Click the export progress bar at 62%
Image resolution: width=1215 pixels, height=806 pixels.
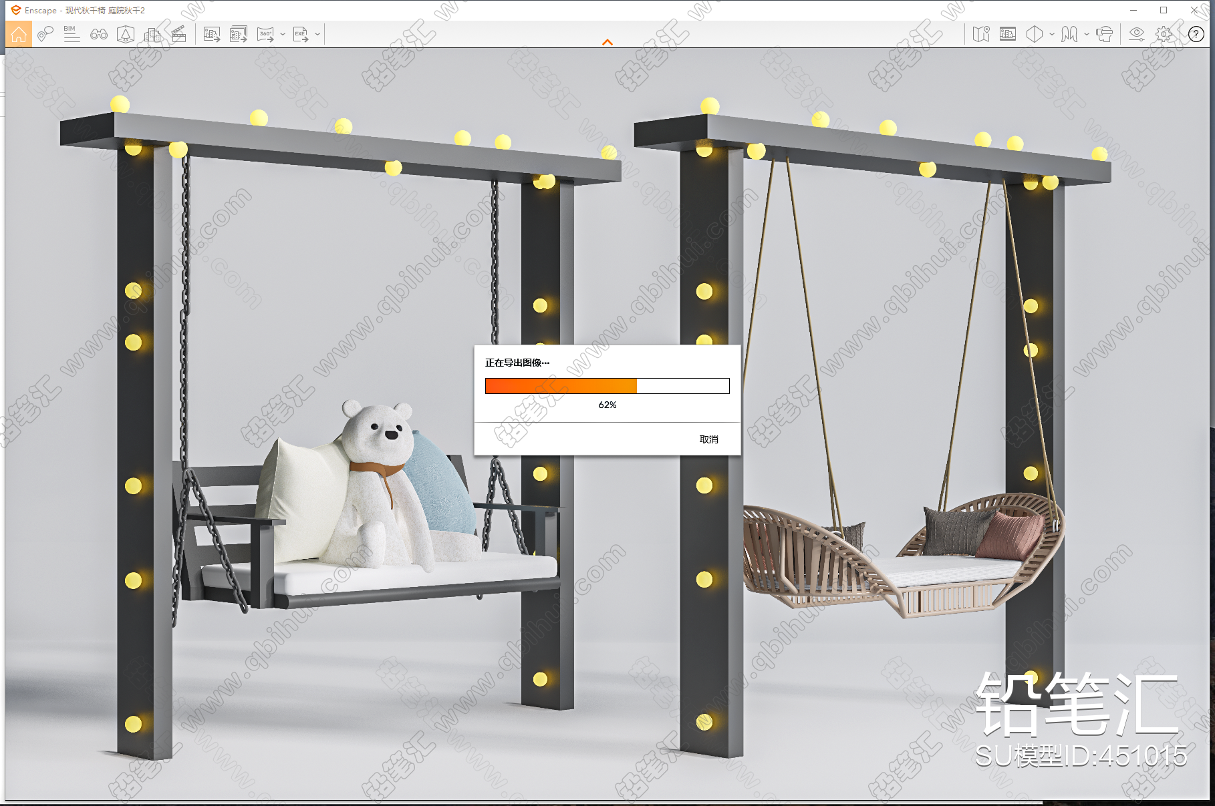click(x=607, y=386)
